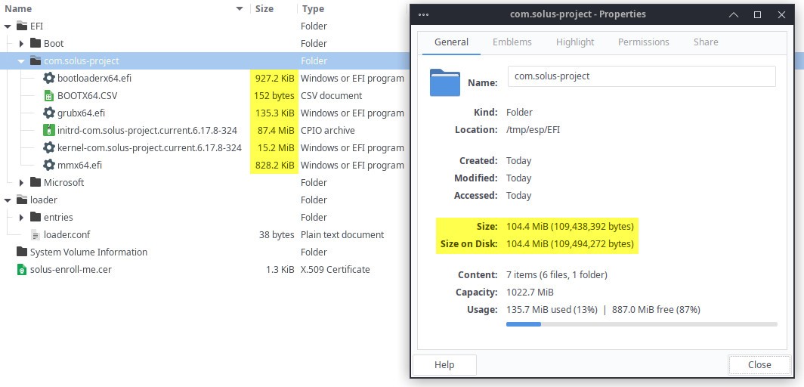Collapse the EFI folder
Image resolution: width=804 pixels, height=387 pixels.
(8, 26)
